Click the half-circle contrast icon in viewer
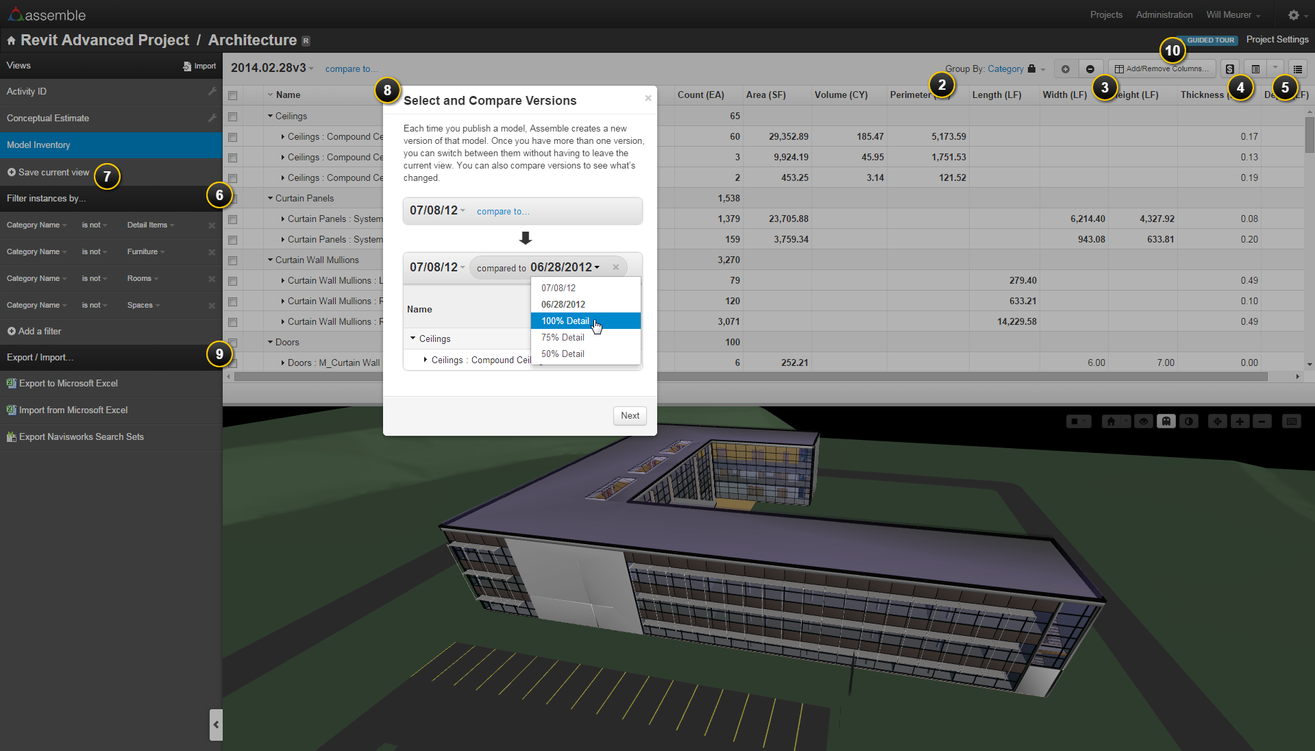 point(1189,421)
